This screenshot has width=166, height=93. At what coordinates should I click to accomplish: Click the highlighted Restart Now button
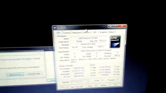[x=15, y=75]
